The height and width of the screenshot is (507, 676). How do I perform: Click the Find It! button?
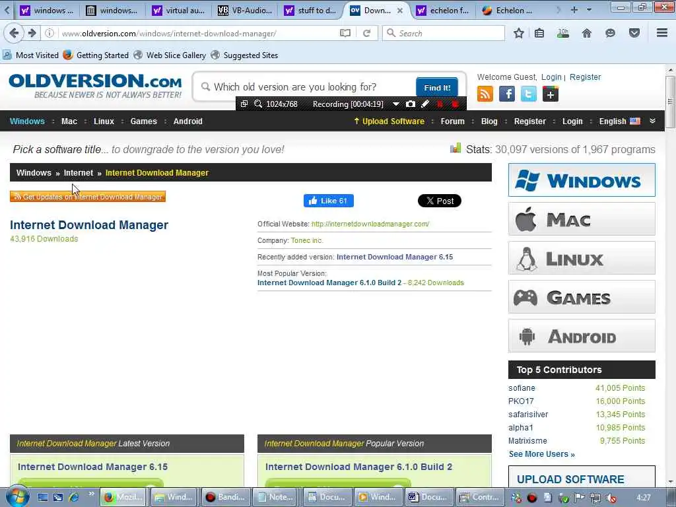[437, 88]
